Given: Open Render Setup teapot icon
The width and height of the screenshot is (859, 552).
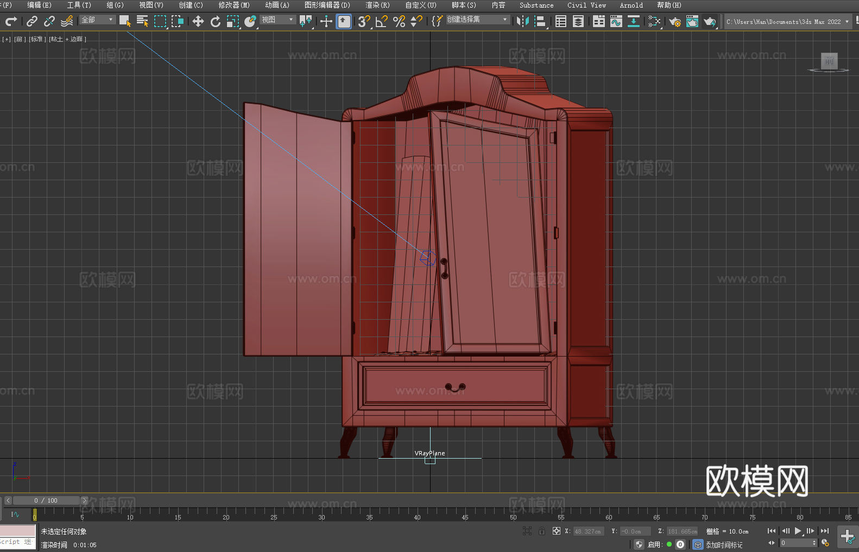Looking at the screenshot, I should coord(675,21).
